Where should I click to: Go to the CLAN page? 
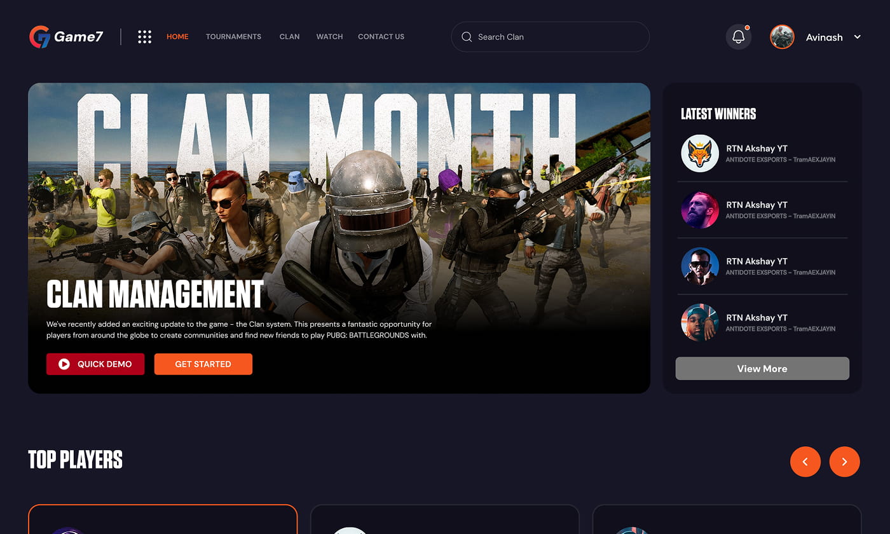289,37
